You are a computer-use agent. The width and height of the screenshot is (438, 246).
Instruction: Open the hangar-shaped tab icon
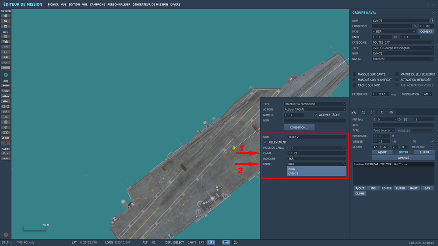391,112
